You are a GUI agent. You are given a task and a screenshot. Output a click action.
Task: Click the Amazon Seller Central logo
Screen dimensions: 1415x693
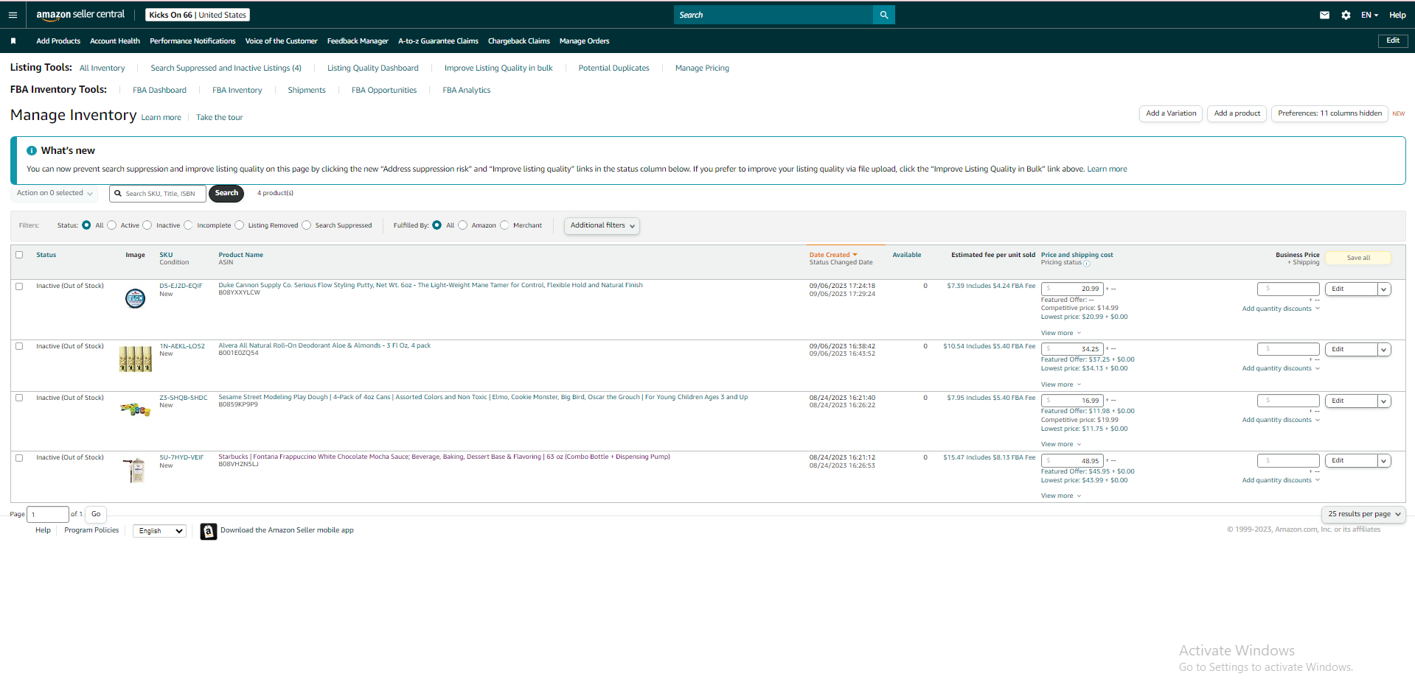click(x=80, y=15)
